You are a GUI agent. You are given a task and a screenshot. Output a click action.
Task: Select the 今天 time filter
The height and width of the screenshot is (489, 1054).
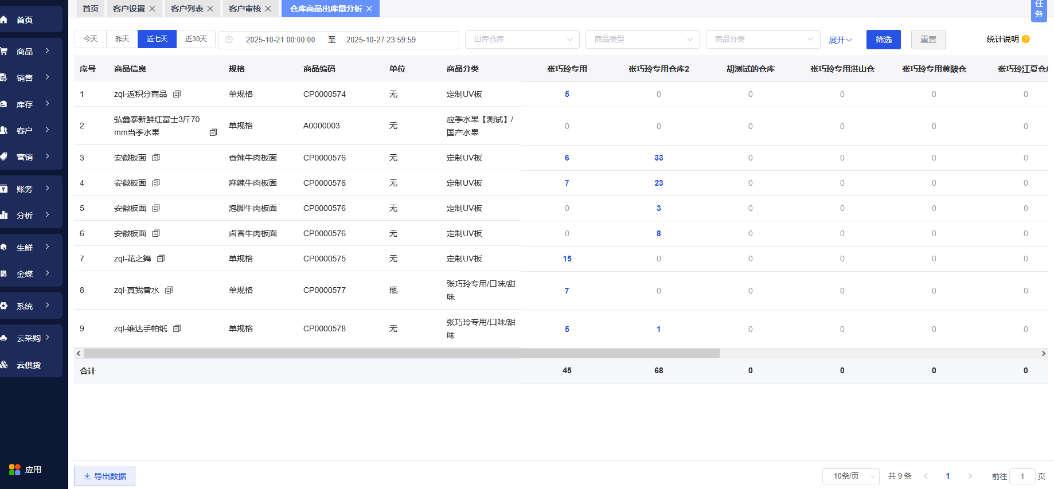tap(91, 39)
